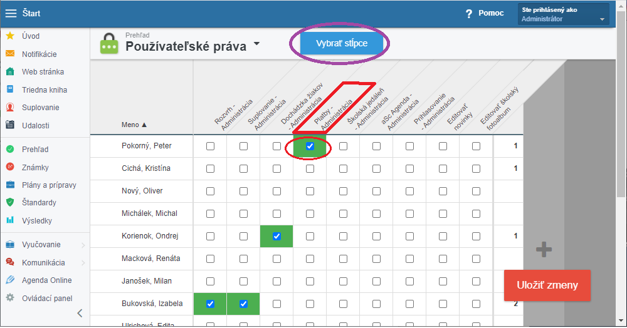Select the name Macková, Renáta

tap(150, 259)
